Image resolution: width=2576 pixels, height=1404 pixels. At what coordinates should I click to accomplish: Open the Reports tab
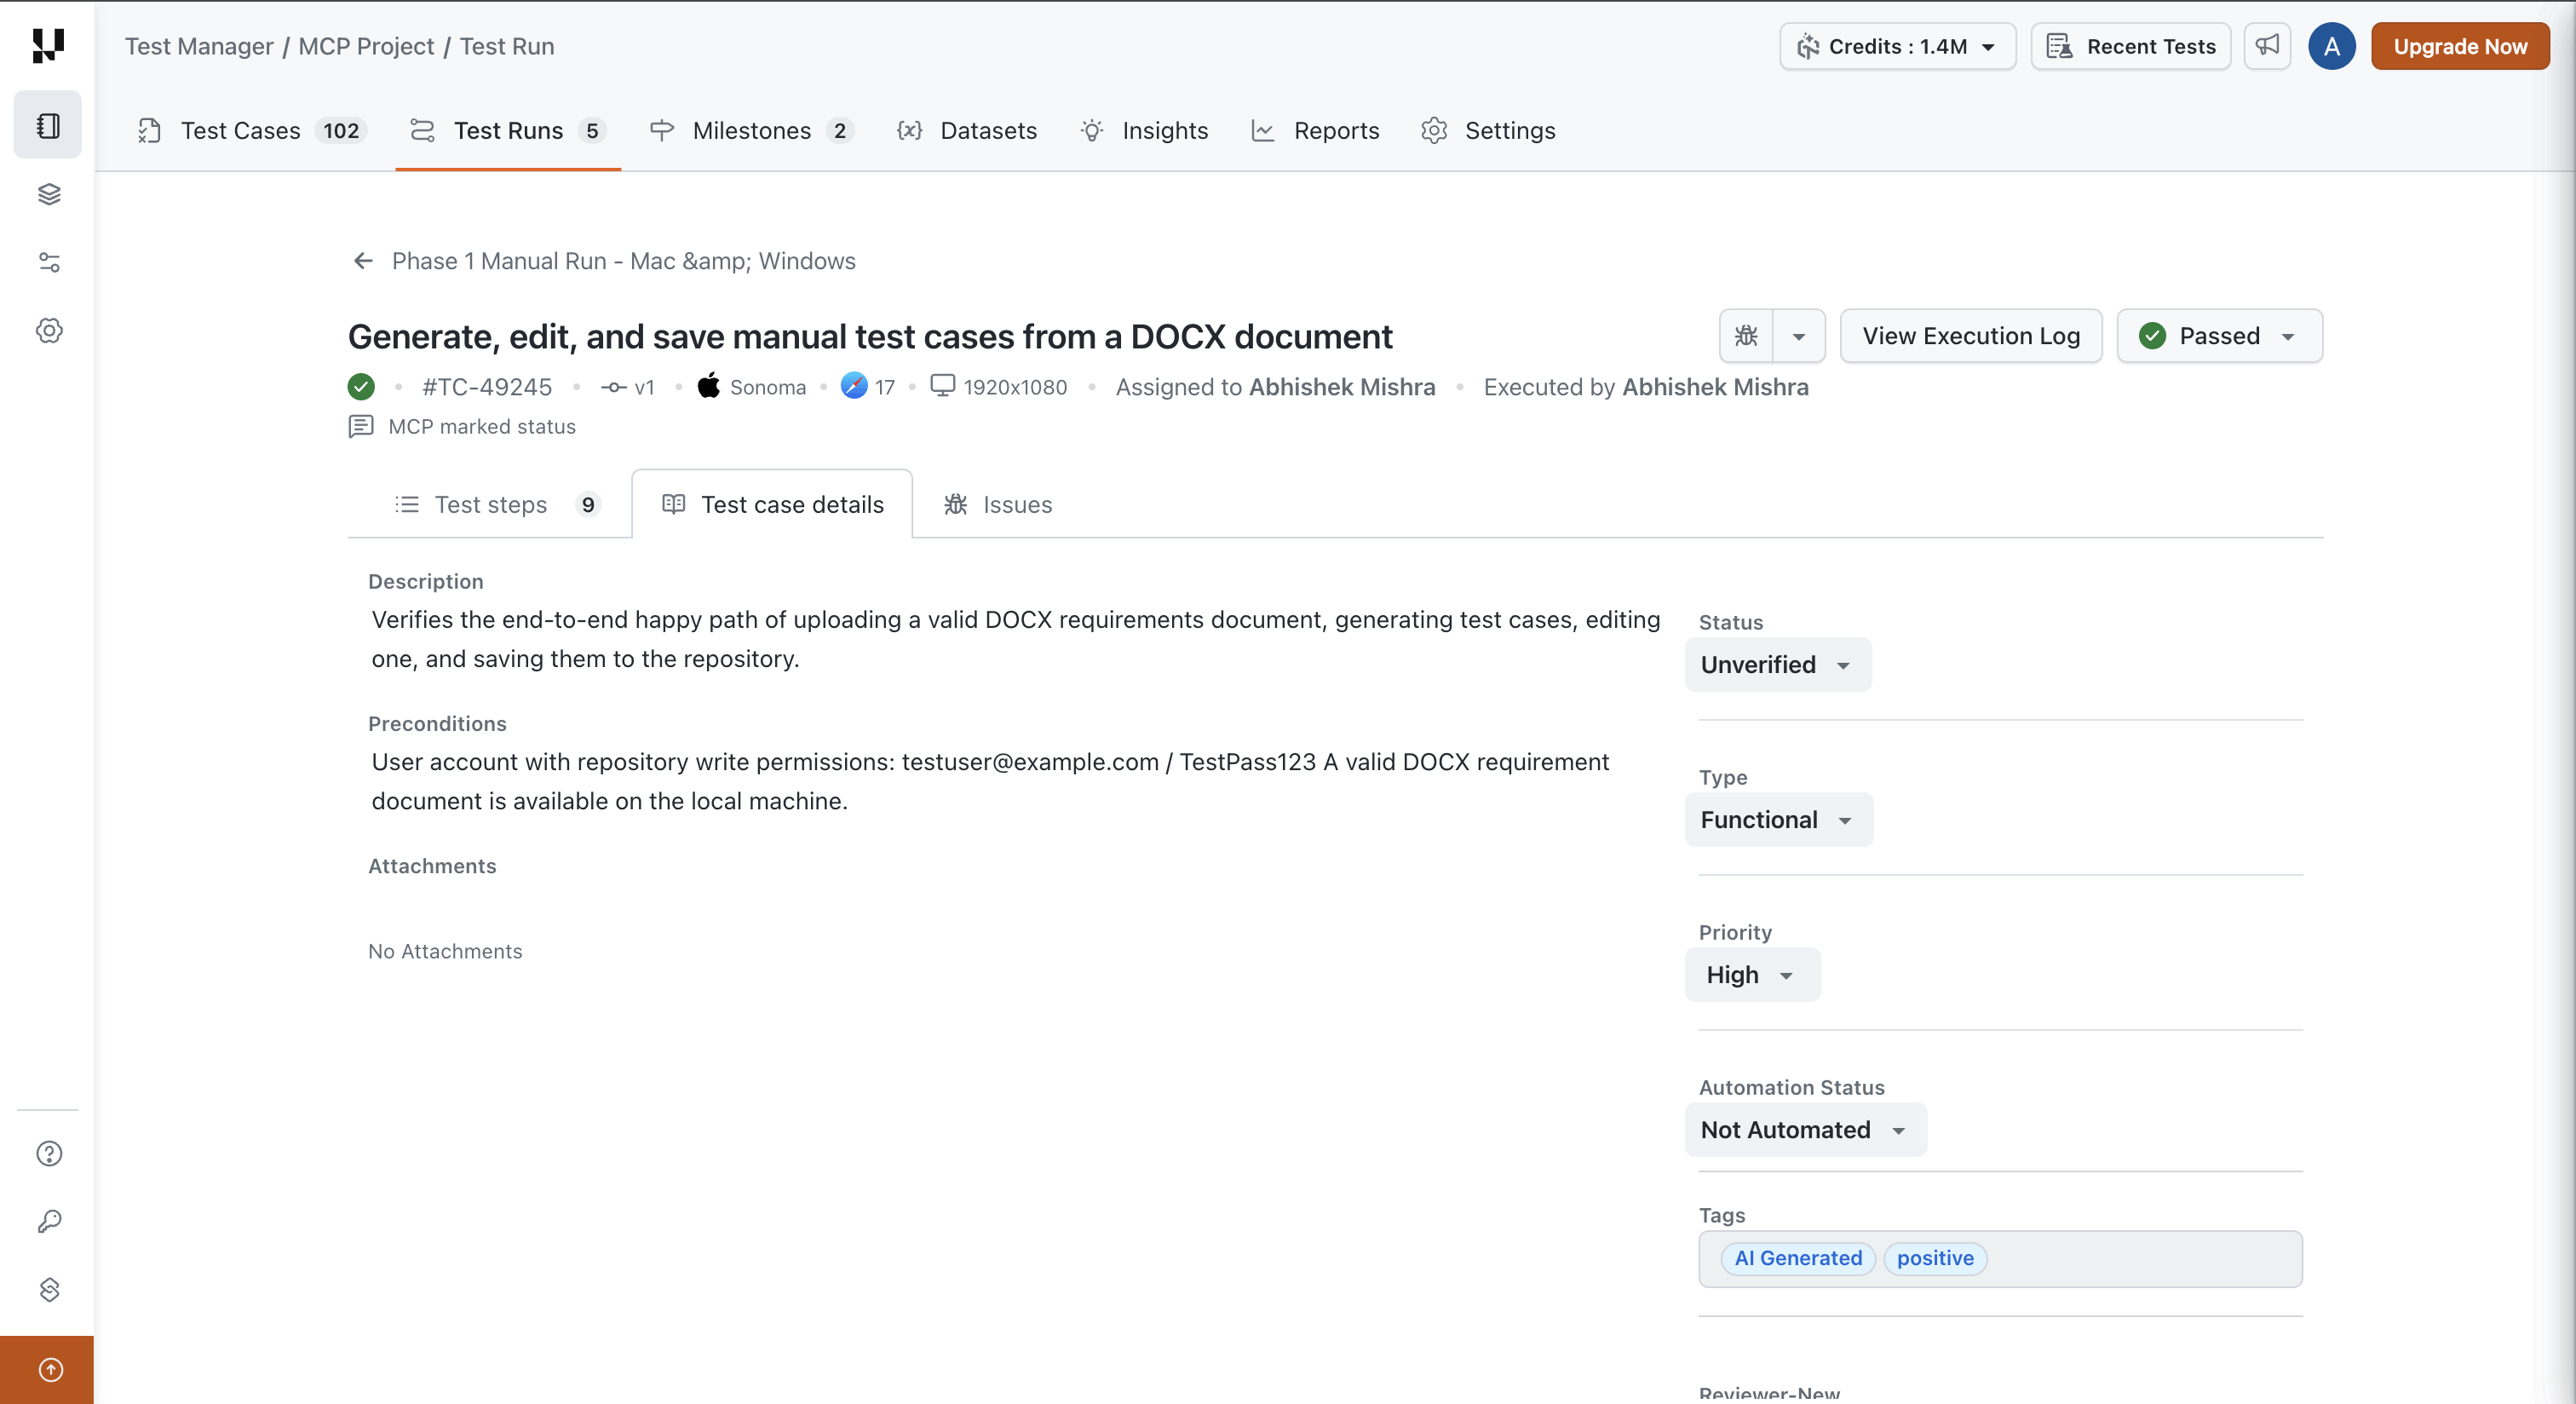pos(1314,131)
